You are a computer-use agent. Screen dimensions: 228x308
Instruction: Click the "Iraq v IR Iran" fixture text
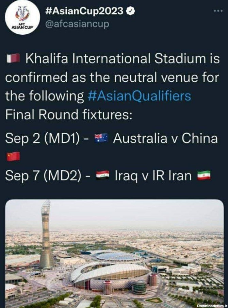coord(153,176)
